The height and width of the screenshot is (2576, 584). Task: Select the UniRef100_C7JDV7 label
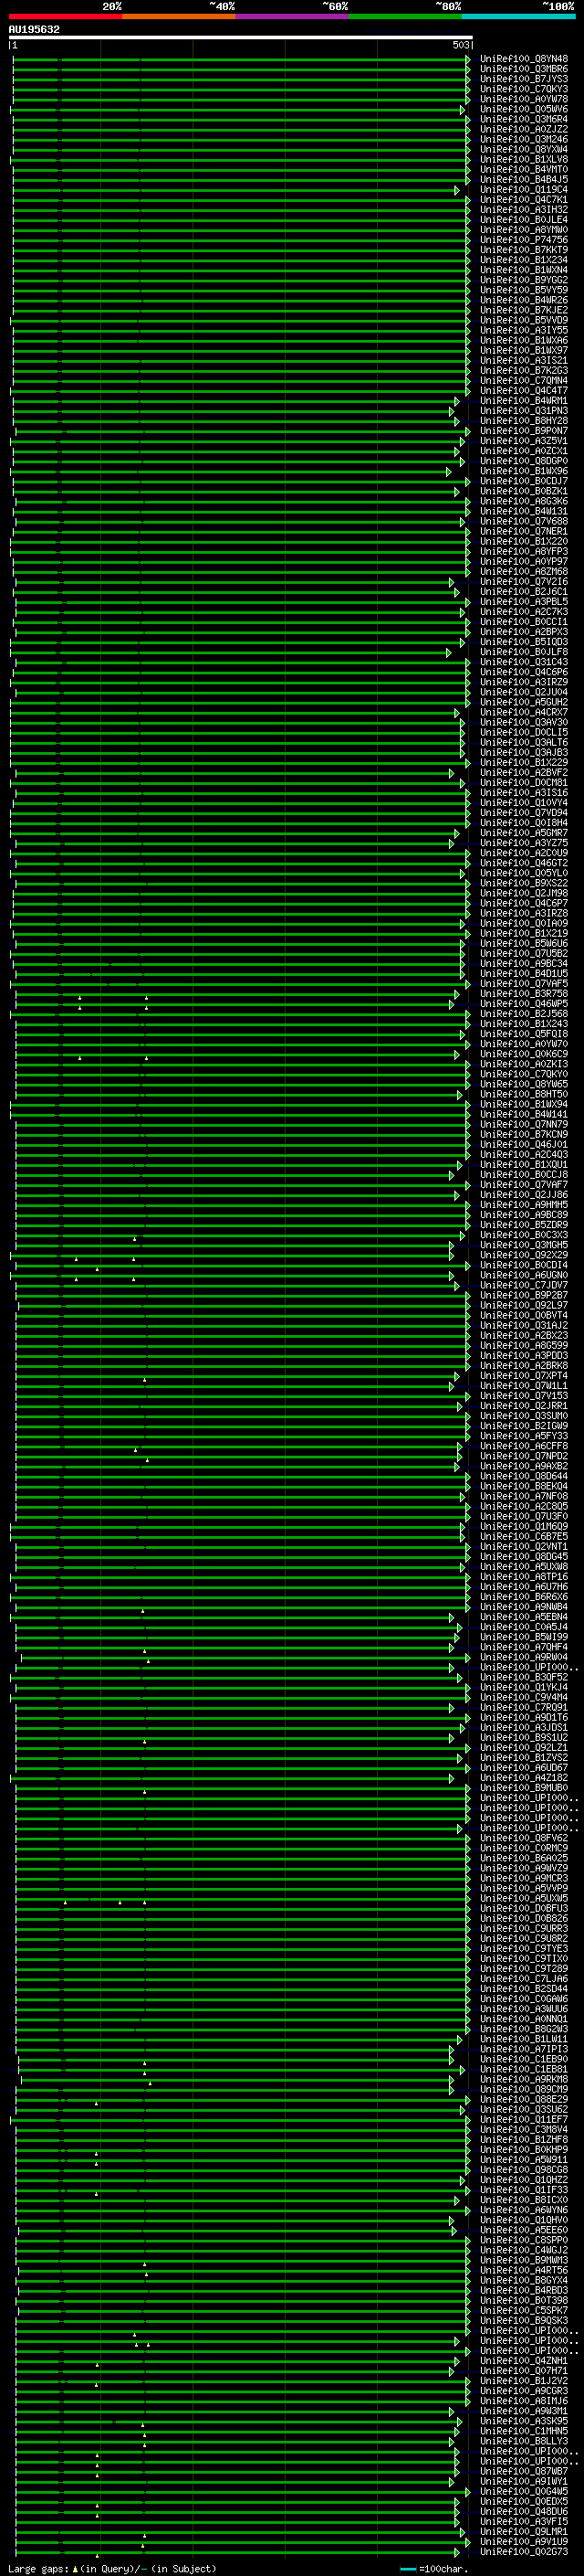click(x=524, y=1285)
